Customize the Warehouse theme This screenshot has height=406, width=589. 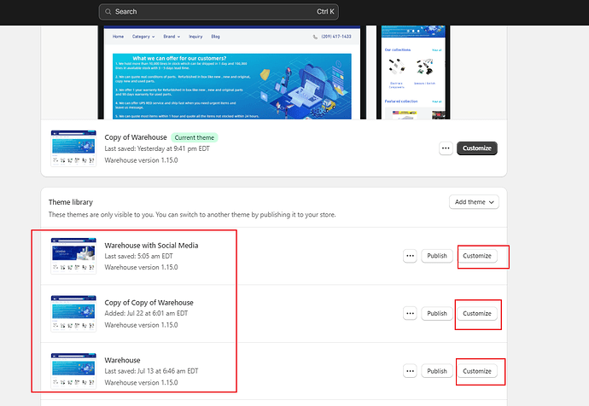(476, 371)
